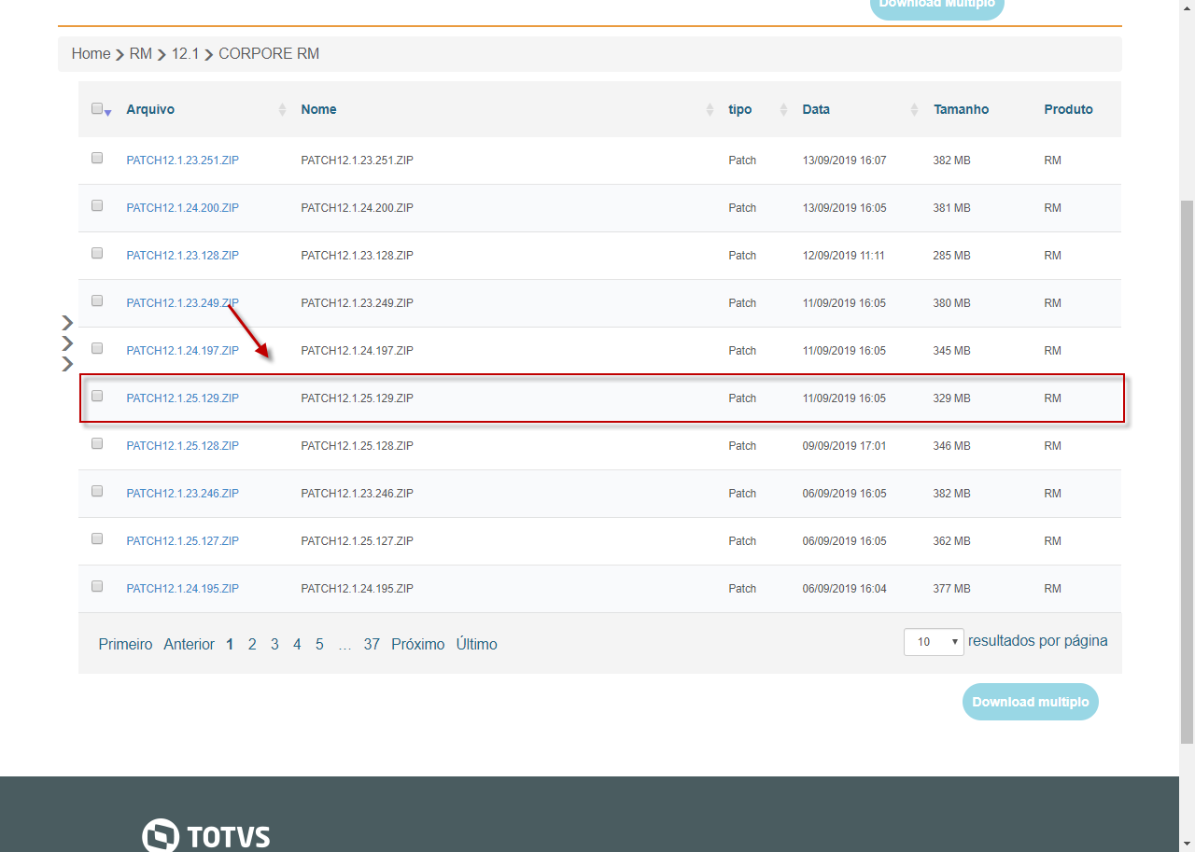
Task: Jump to Primeiro page
Action: click(125, 645)
